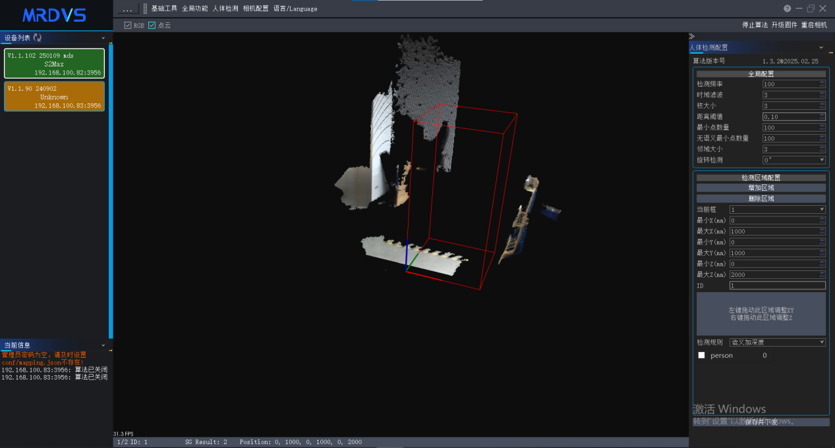Screen dimensions: 835x448
Task: Toggle the RGB checkbox
Action: pos(128,25)
